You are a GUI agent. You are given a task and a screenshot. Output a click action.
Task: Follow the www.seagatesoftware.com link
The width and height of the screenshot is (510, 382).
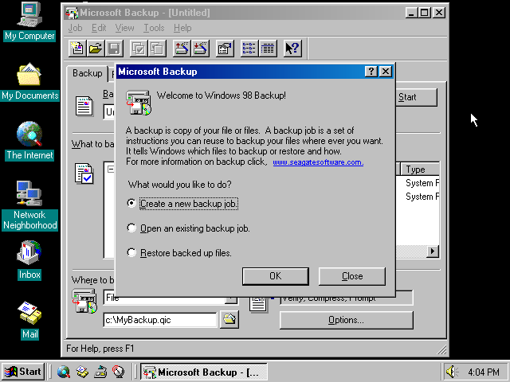[x=318, y=162]
